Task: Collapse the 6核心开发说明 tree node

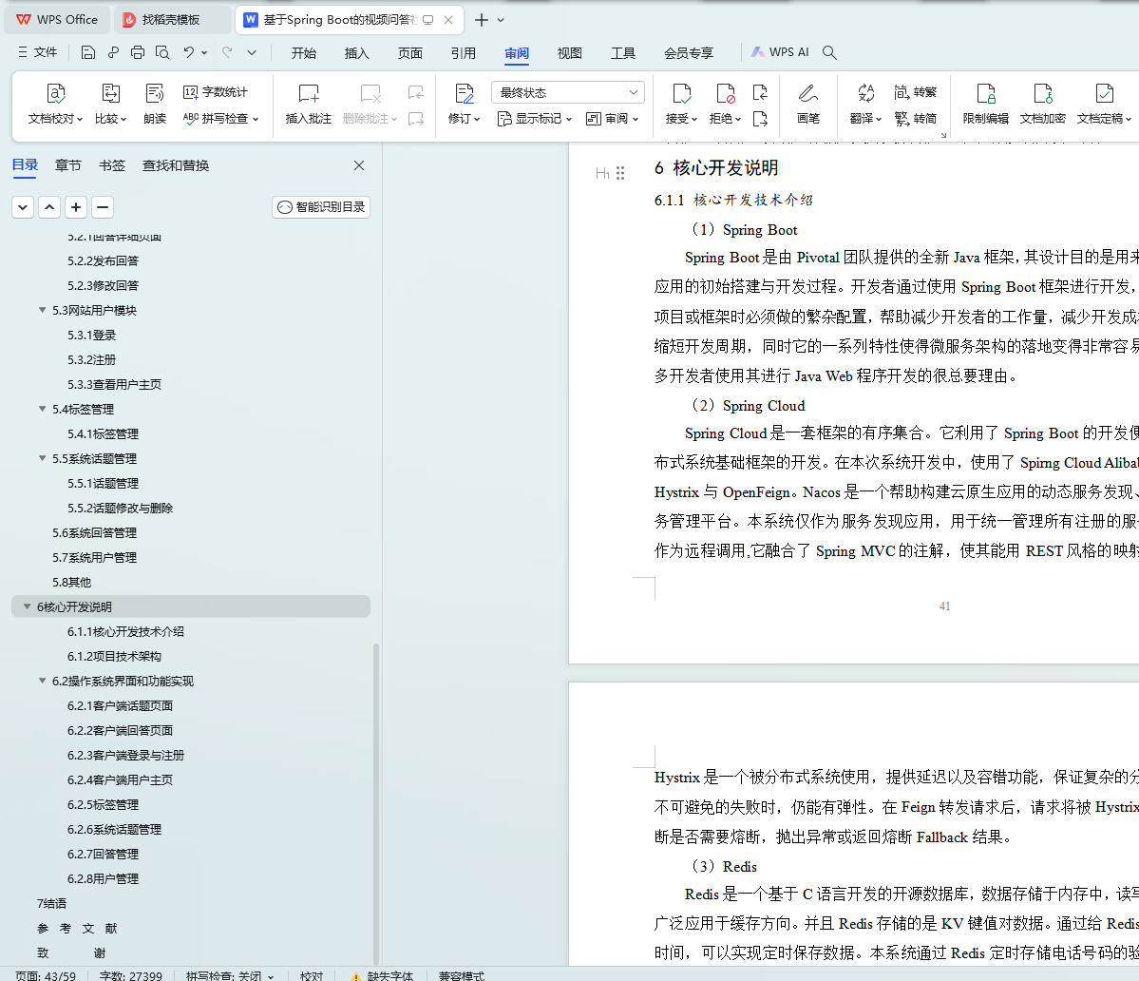Action: click(x=27, y=606)
